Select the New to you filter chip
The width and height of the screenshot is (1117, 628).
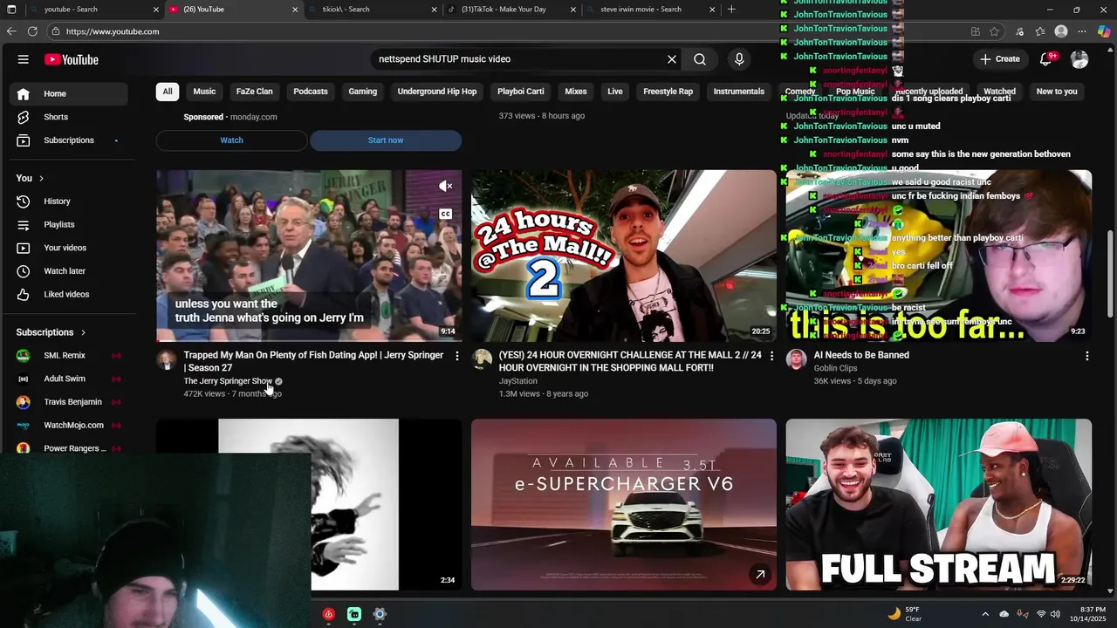[1057, 92]
